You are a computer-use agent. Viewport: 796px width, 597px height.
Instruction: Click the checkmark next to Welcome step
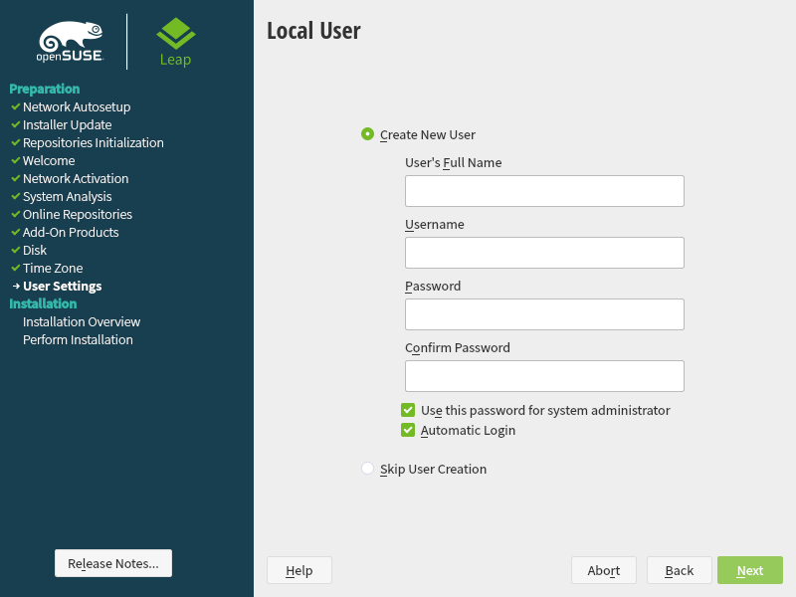coord(15,160)
